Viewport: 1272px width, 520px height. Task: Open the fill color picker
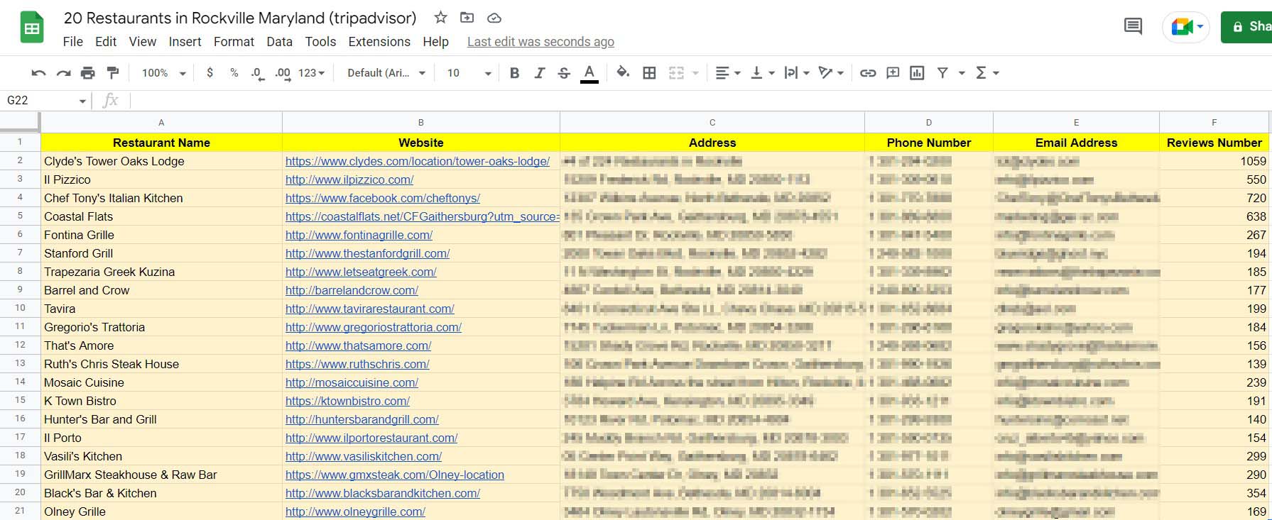623,72
